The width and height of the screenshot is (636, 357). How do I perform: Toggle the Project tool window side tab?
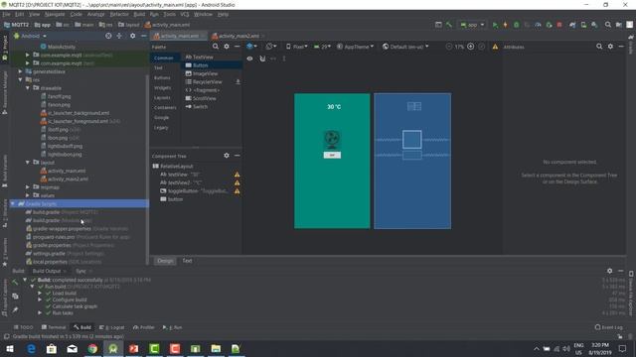[x=5, y=48]
